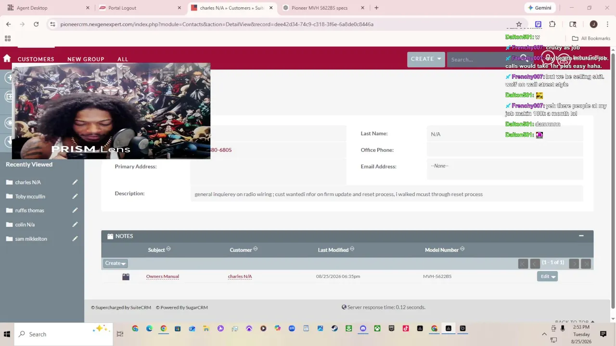Open the Notes panel Create dropdown

tap(115, 263)
